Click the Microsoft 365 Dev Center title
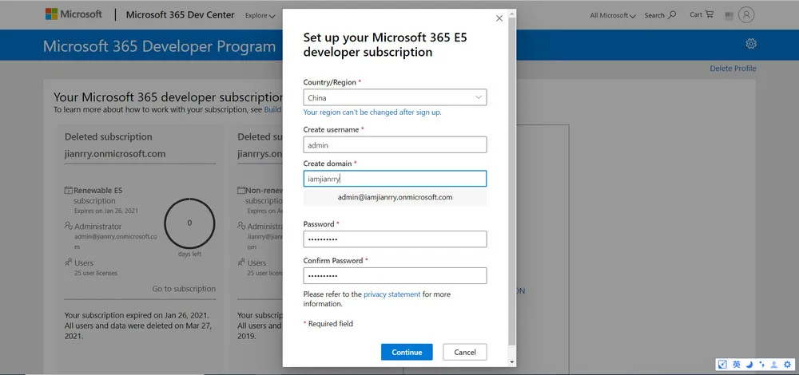The image size is (799, 375). tap(181, 14)
